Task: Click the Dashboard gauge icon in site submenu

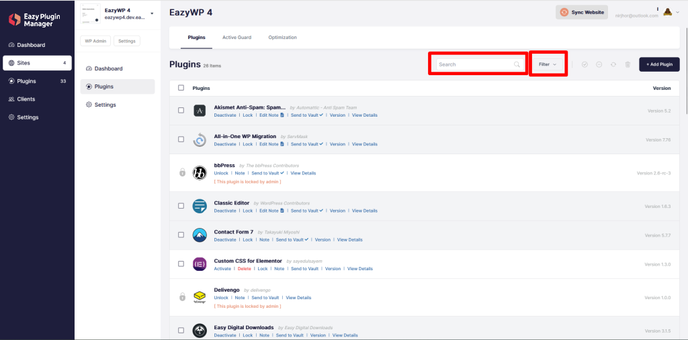Action: point(89,69)
